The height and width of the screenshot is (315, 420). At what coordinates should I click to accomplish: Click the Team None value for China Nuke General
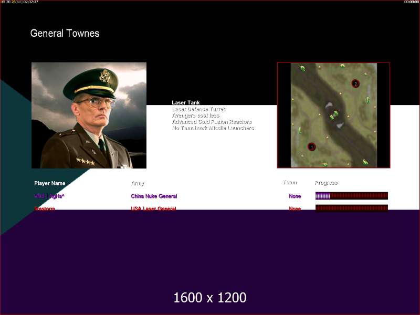(x=295, y=196)
